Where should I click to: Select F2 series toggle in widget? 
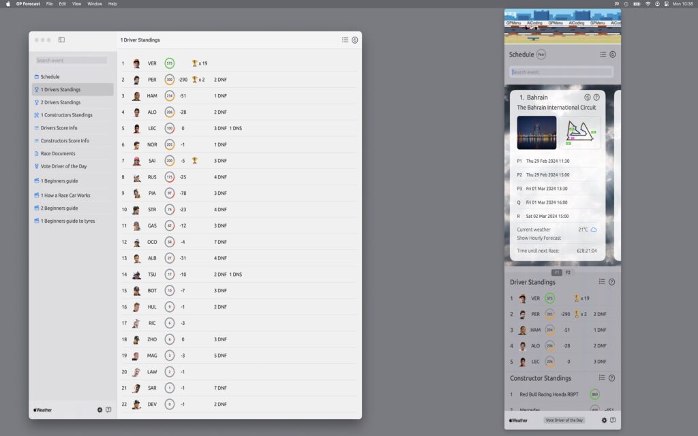tap(568, 272)
